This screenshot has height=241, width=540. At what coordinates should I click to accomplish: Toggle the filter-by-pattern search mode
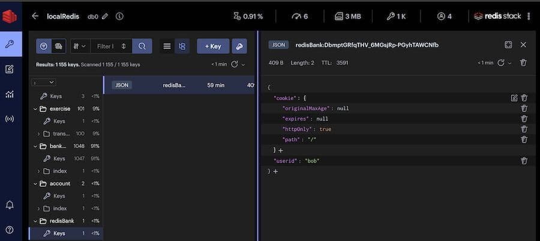[x=44, y=46]
